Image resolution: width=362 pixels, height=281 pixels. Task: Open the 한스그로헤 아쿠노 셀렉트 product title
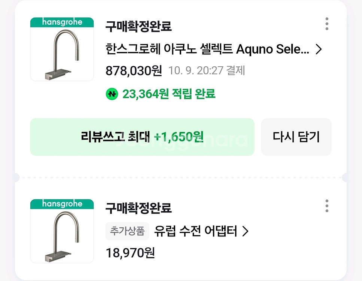(207, 49)
